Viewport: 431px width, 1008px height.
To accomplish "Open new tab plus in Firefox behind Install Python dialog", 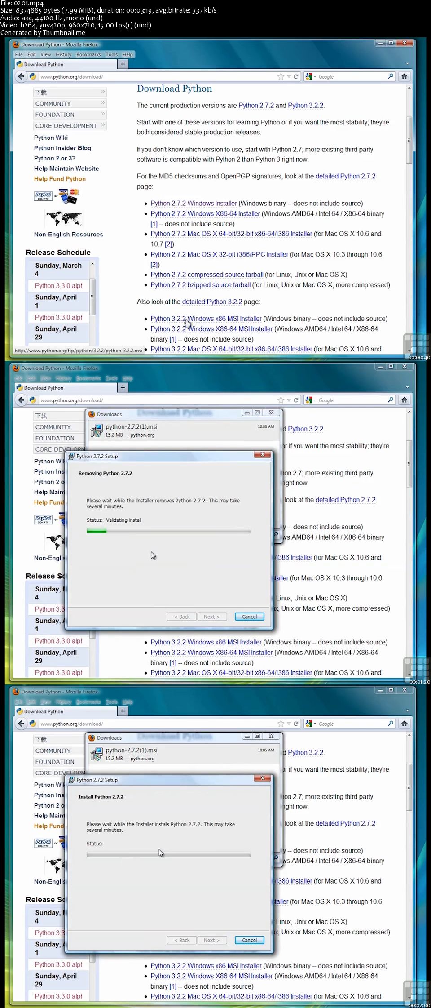I will [x=123, y=711].
